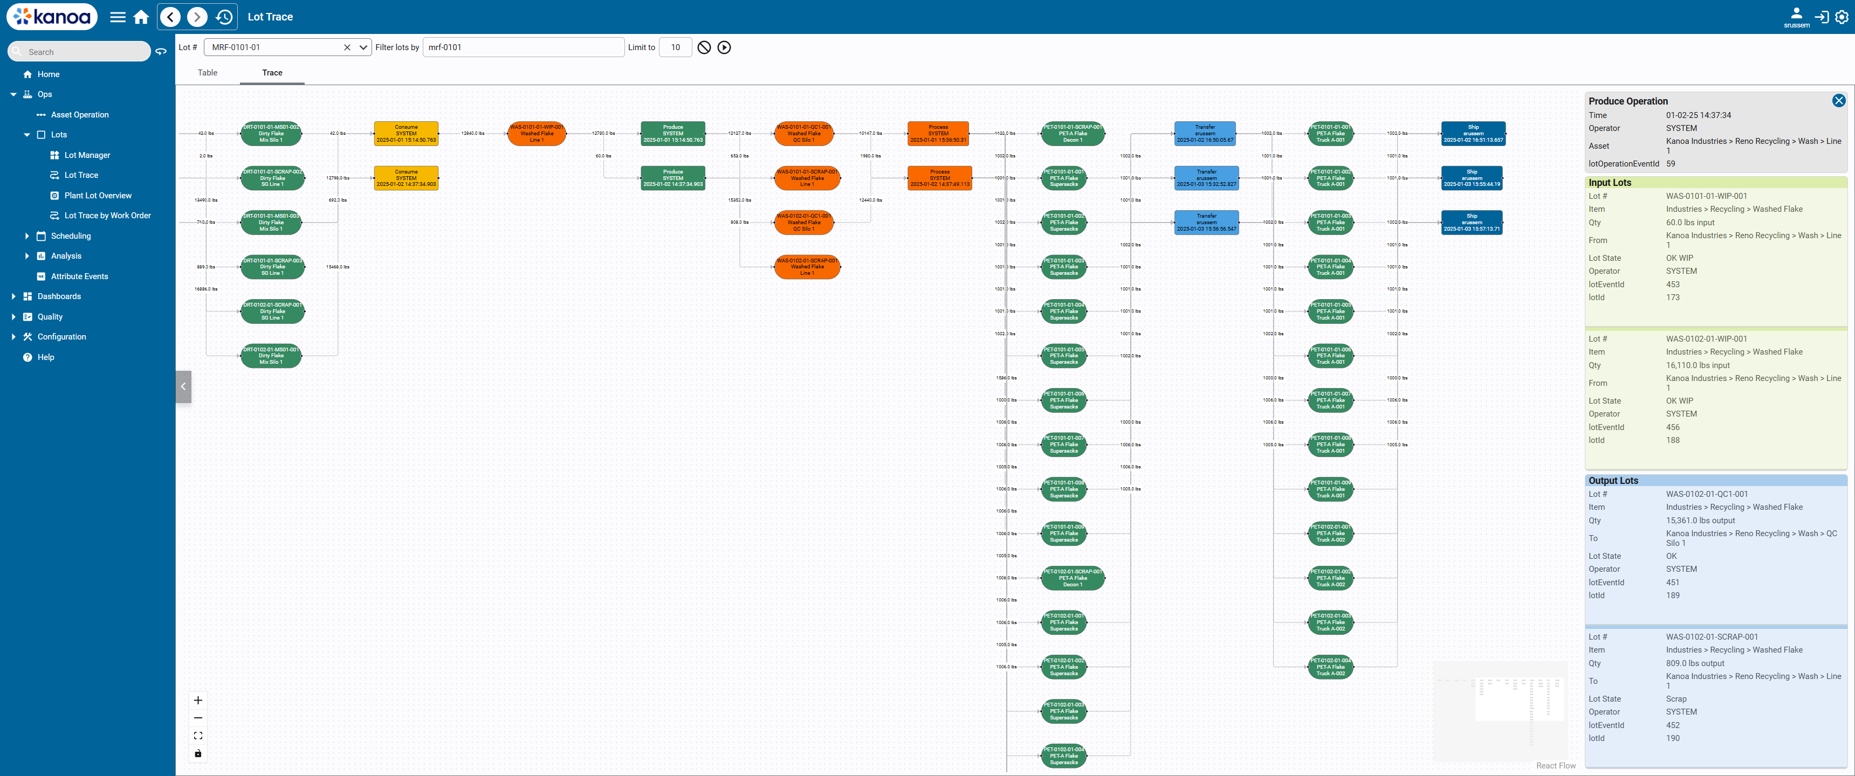Select the Trace tab
Viewport: 1855px width, 776px height.
[x=272, y=73]
